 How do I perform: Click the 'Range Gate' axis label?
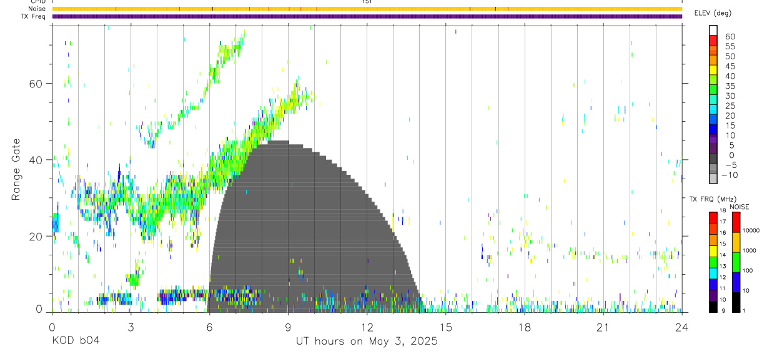pyautogui.click(x=16, y=169)
